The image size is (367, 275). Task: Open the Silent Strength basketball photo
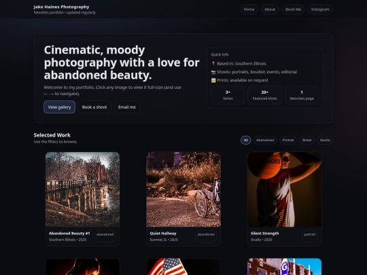click(284, 189)
